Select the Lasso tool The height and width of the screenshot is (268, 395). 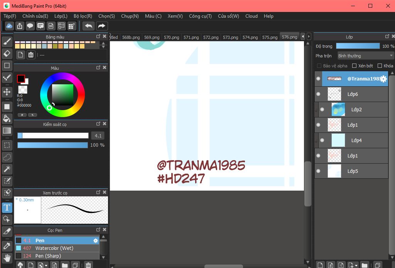click(7, 157)
